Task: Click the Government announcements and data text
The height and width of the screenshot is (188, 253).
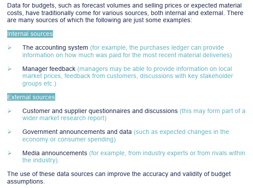Action: click(x=77, y=132)
